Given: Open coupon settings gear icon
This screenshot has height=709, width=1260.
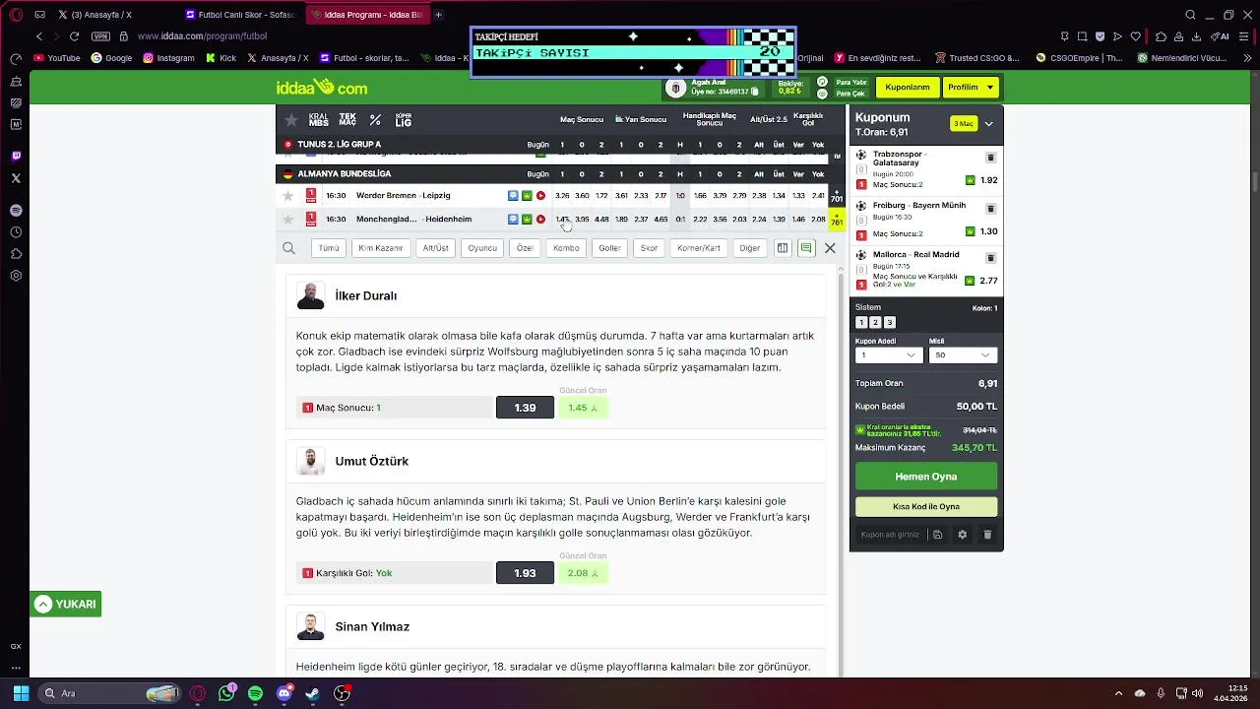Looking at the screenshot, I should (x=962, y=535).
